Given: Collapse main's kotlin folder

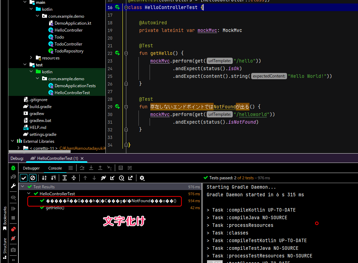Looking at the screenshot, I should coord(31,9).
